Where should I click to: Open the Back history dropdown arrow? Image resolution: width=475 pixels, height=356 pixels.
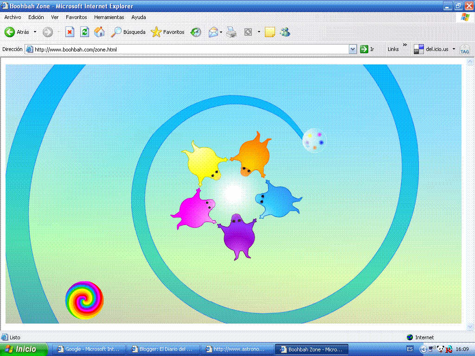[x=35, y=32]
